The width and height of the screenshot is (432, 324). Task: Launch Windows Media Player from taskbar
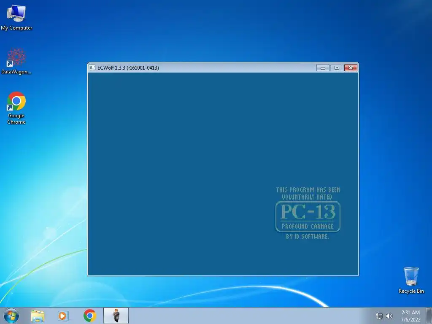click(63, 316)
